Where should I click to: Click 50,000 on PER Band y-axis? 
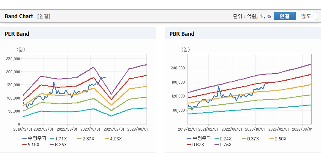14,111
